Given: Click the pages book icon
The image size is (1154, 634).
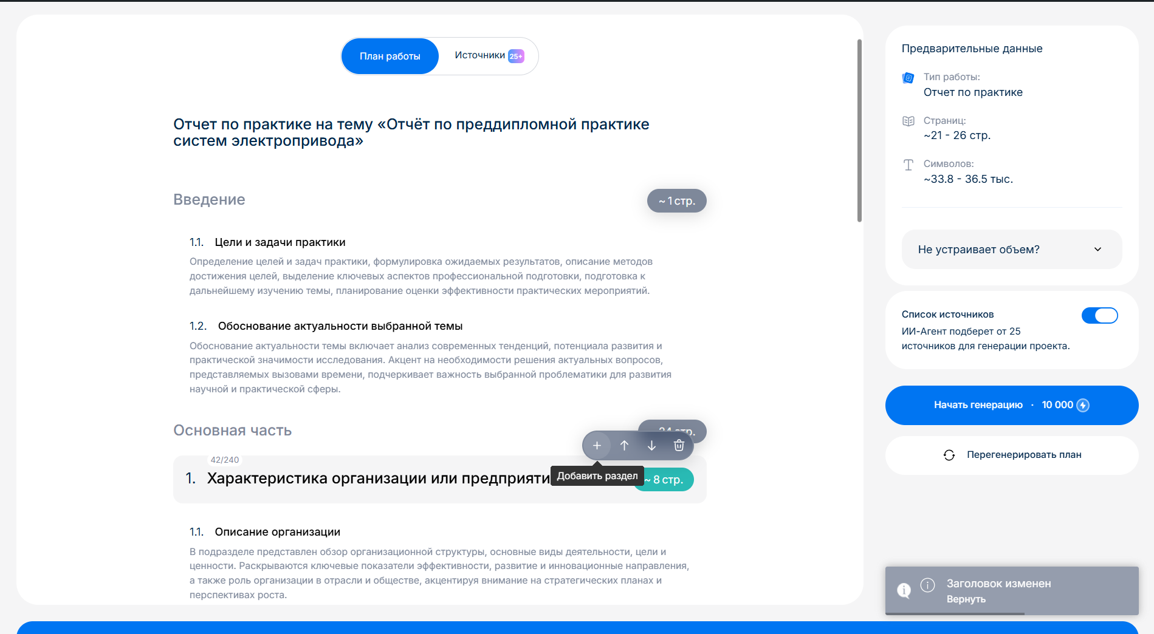Looking at the screenshot, I should (x=908, y=121).
